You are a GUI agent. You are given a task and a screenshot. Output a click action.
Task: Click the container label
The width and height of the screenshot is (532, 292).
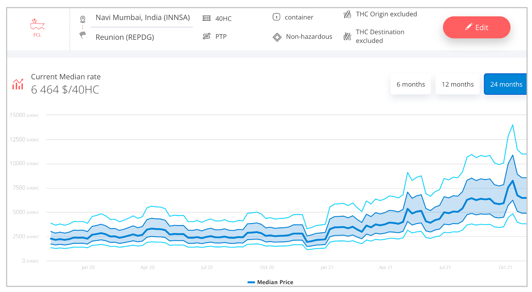[299, 17]
